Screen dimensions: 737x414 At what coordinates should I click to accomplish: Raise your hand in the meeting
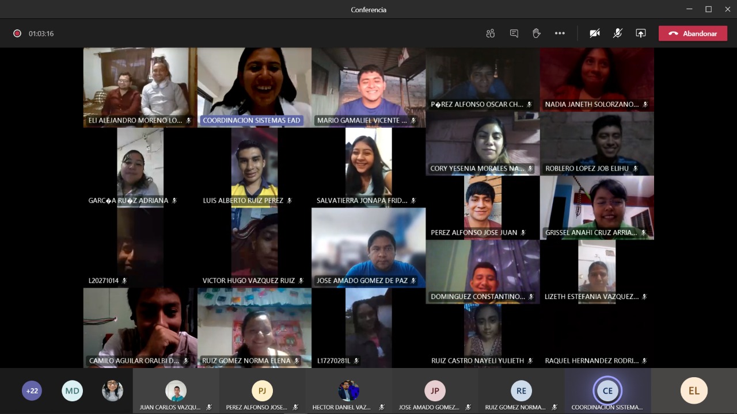(537, 33)
